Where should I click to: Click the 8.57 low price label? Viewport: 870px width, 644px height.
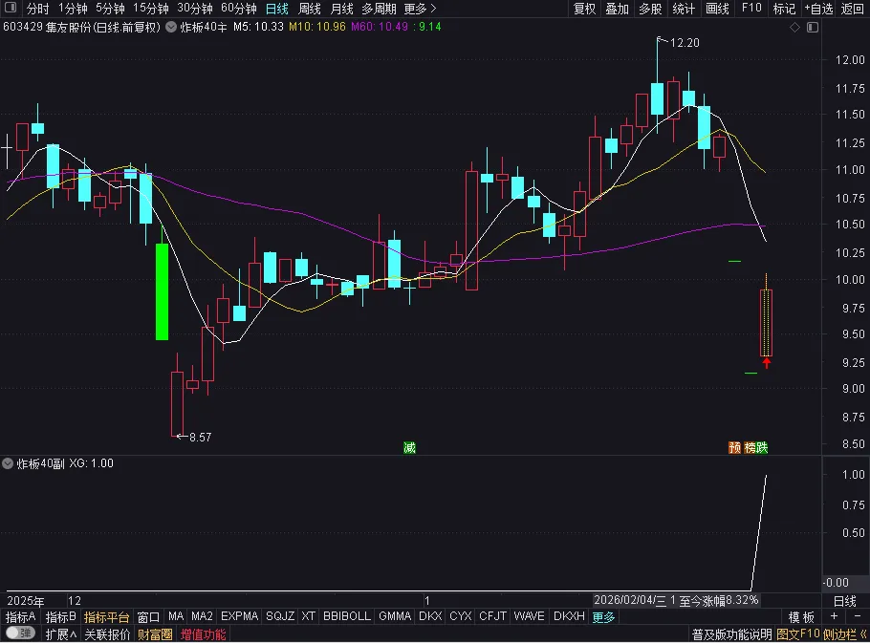[201, 437]
